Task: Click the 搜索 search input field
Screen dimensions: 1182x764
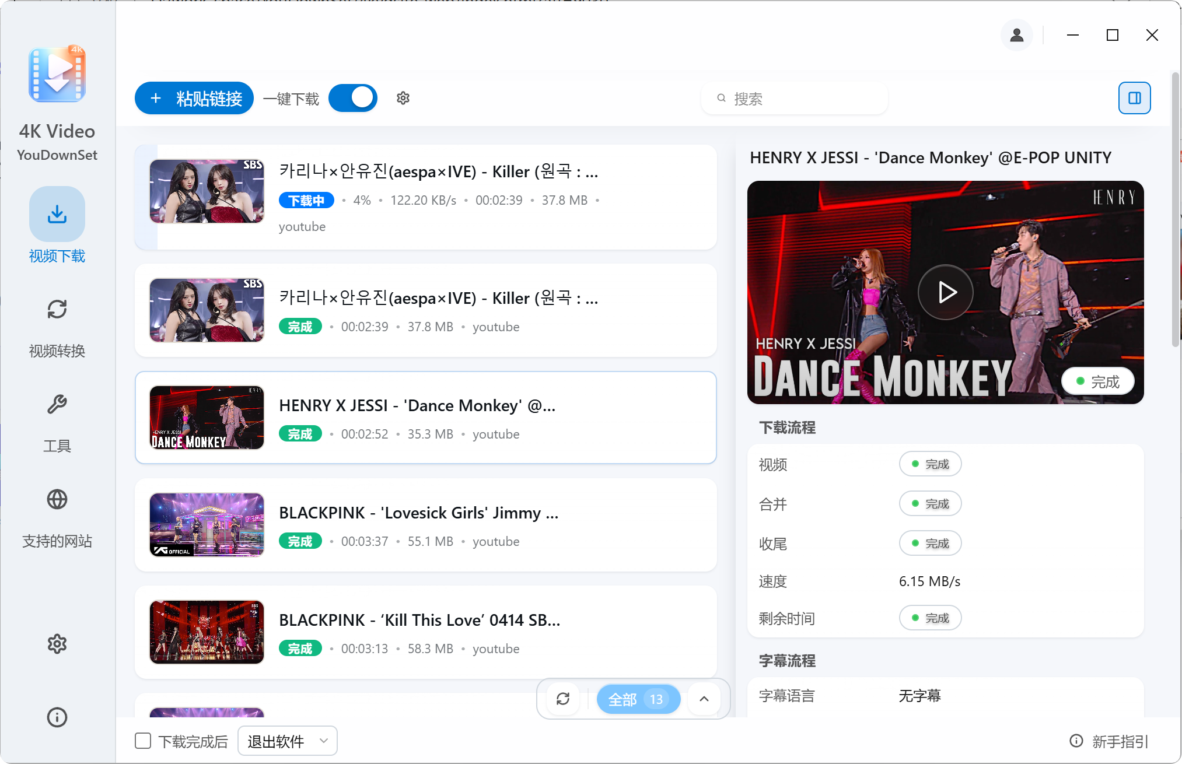Action: (x=793, y=98)
